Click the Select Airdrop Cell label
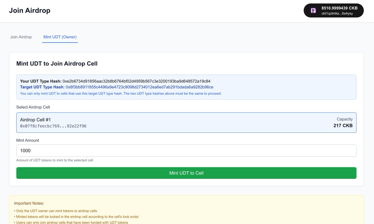The width and height of the screenshot is (374, 224). click(x=33, y=107)
